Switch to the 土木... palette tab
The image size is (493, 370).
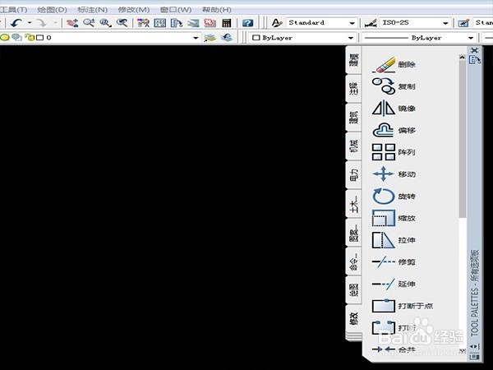tap(354, 204)
